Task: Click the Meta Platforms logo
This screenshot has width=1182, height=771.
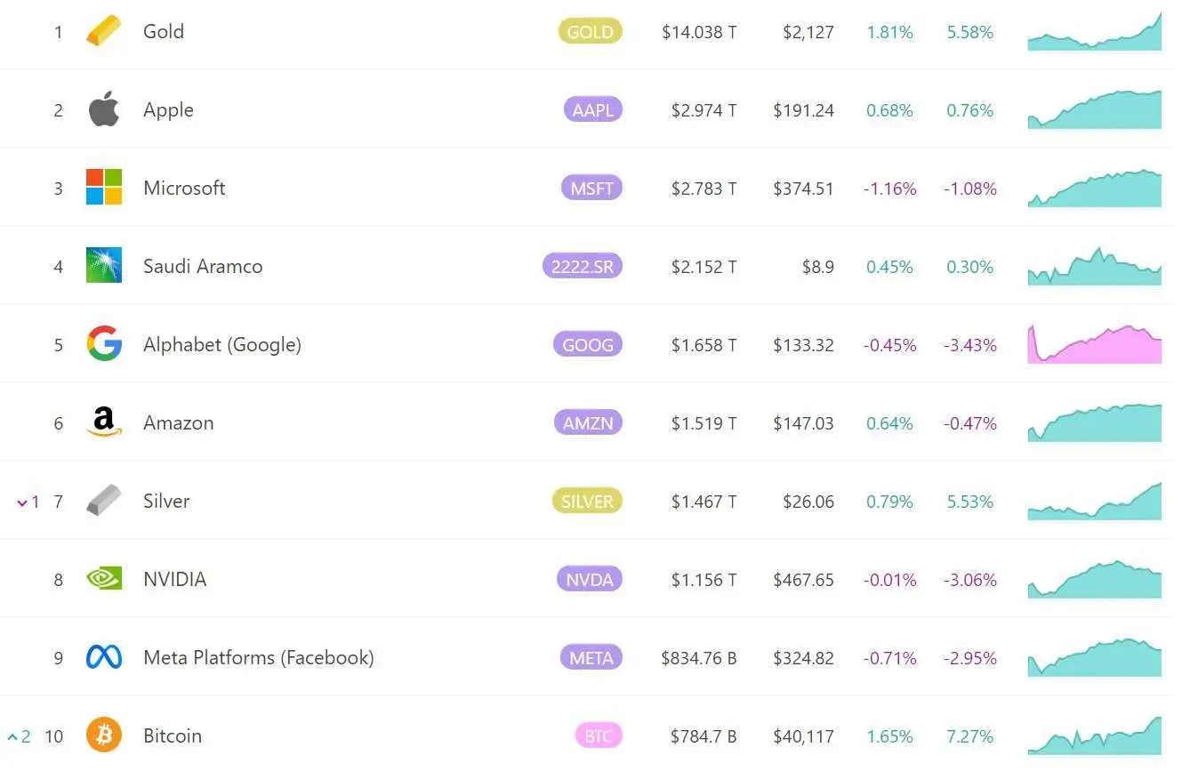Action: click(103, 657)
